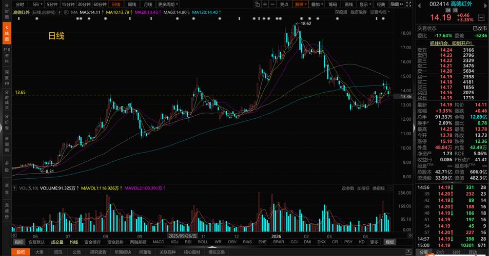Click the pop-out panel icon at bottom right
Screen dimensions: 489x256
click(409, 251)
